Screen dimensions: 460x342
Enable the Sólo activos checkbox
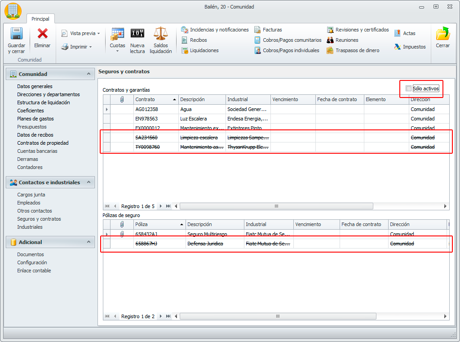coord(408,89)
